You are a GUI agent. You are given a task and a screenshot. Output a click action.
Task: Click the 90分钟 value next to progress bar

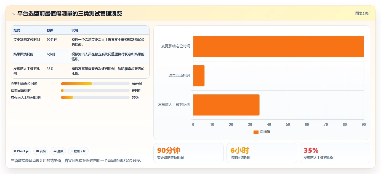(137, 84)
